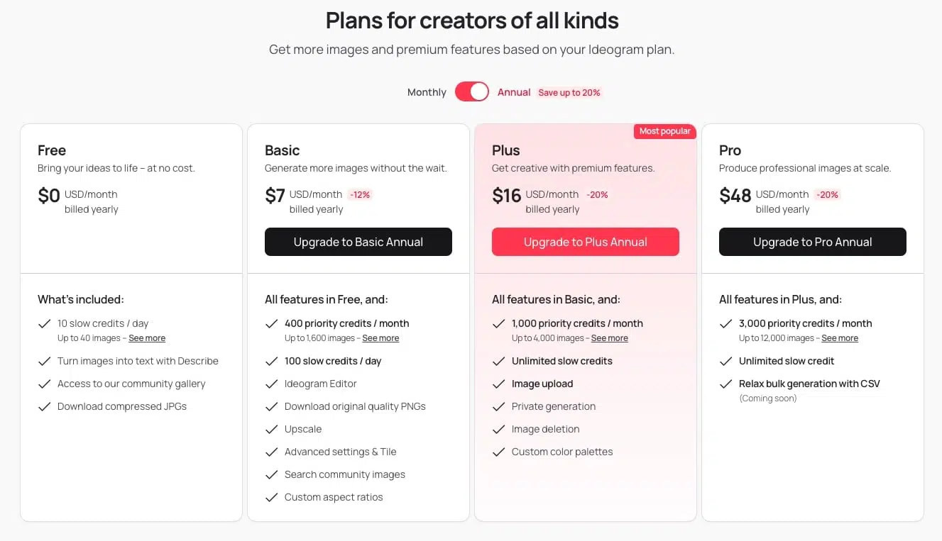Click the Save up to 20% label
The width and height of the screenshot is (942, 541).
tap(569, 92)
